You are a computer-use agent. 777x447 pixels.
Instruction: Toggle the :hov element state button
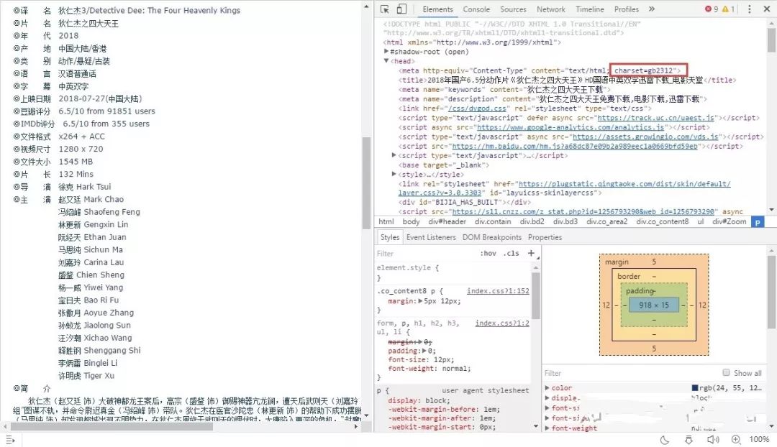click(x=488, y=253)
